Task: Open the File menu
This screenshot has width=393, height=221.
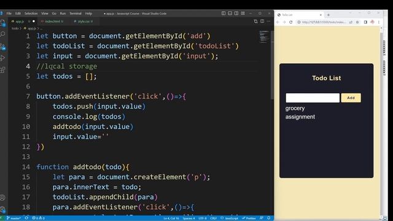Action: tap(9, 14)
